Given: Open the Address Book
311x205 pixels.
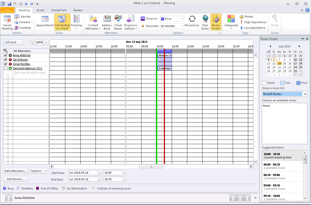Looking at the screenshot, I should 107,22.
